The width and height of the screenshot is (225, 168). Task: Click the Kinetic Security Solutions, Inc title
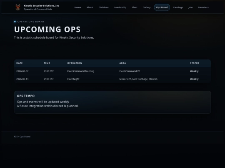(x=42, y=6)
